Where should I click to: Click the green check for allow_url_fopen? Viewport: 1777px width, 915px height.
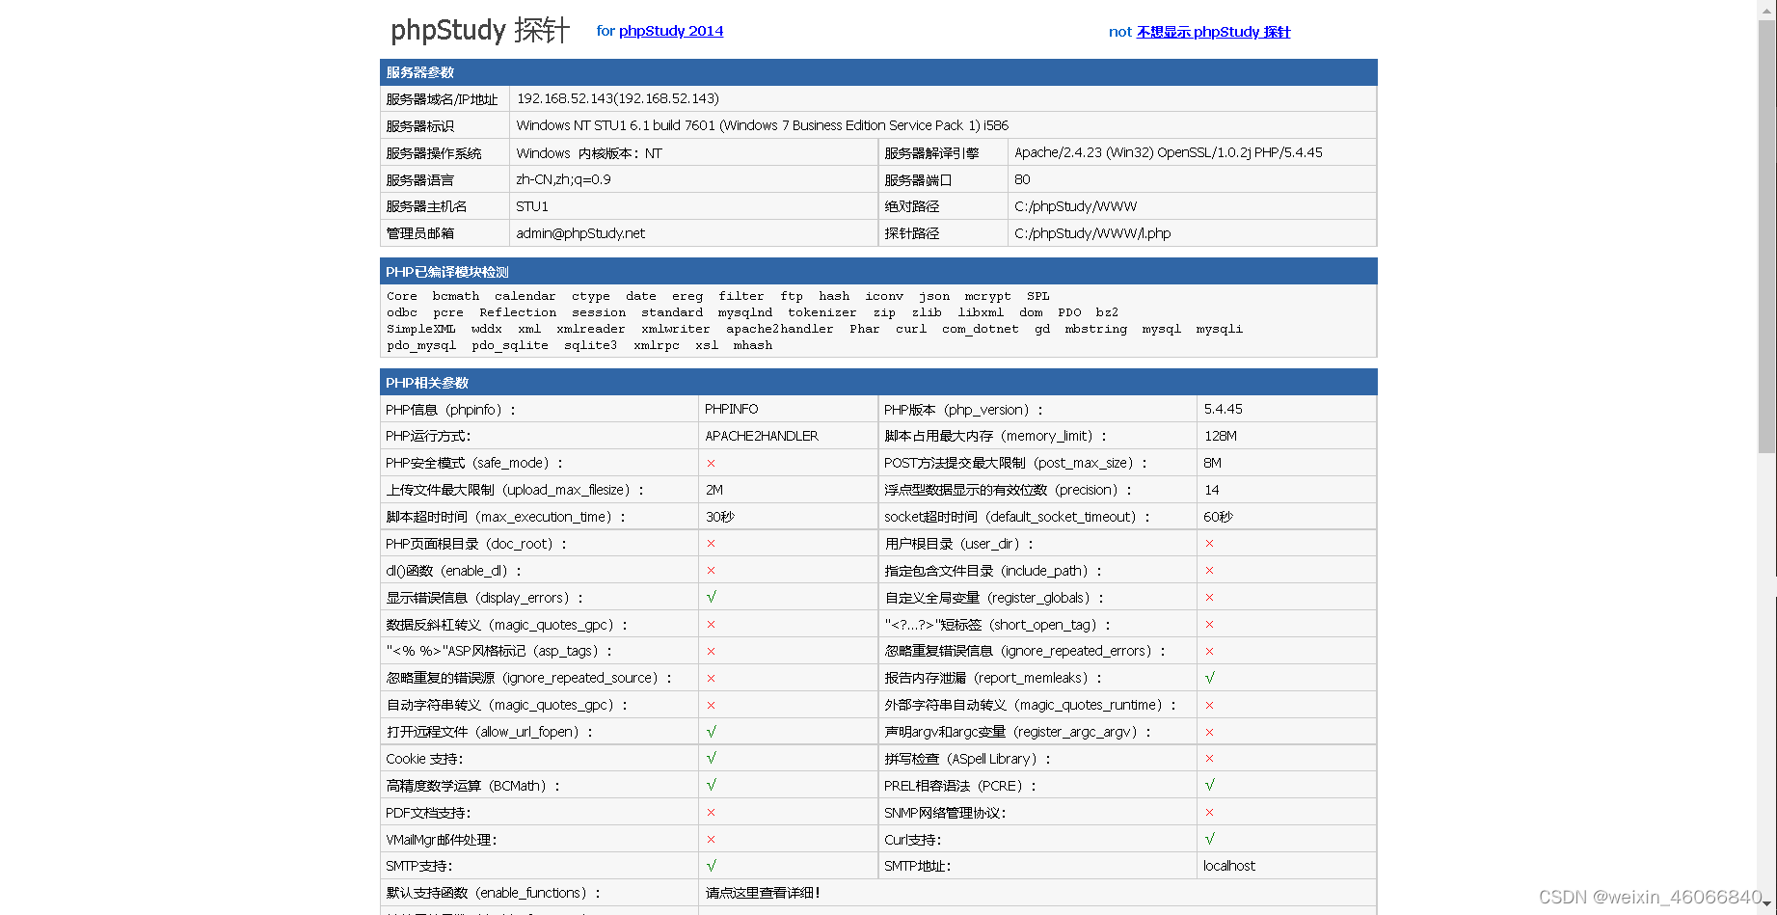pyautogui.click(x=712, y=732)
